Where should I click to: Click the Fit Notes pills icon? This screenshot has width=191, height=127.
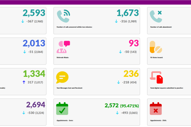click(156, 47)
